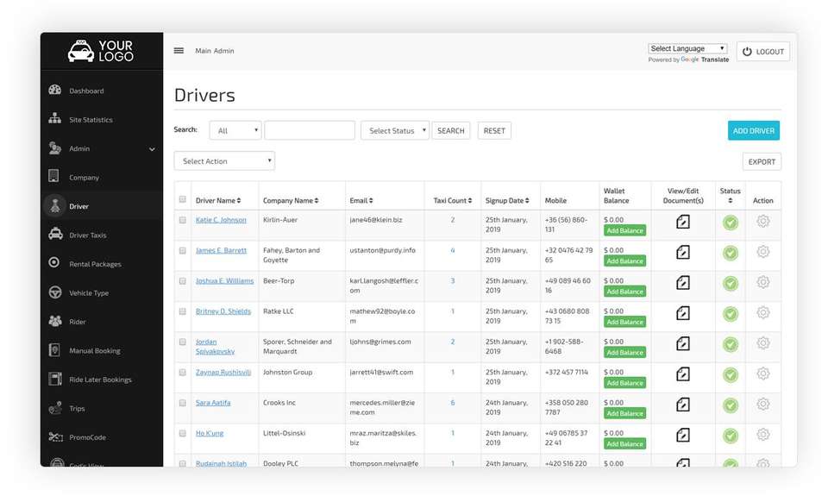Click the gear action icon for James E. Barrett
Viewport: 828px width, 502px height.
tap(762, 252)
